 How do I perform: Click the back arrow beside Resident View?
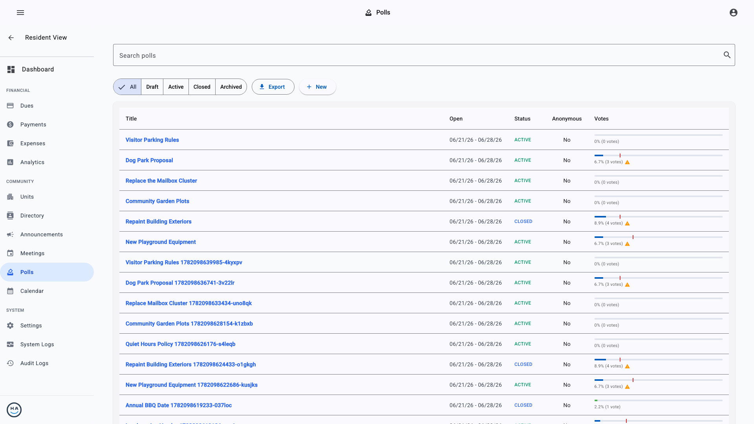click(11, 38)
